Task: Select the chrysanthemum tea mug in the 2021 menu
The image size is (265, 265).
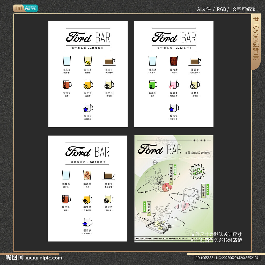Action: [x=109, y=85]
